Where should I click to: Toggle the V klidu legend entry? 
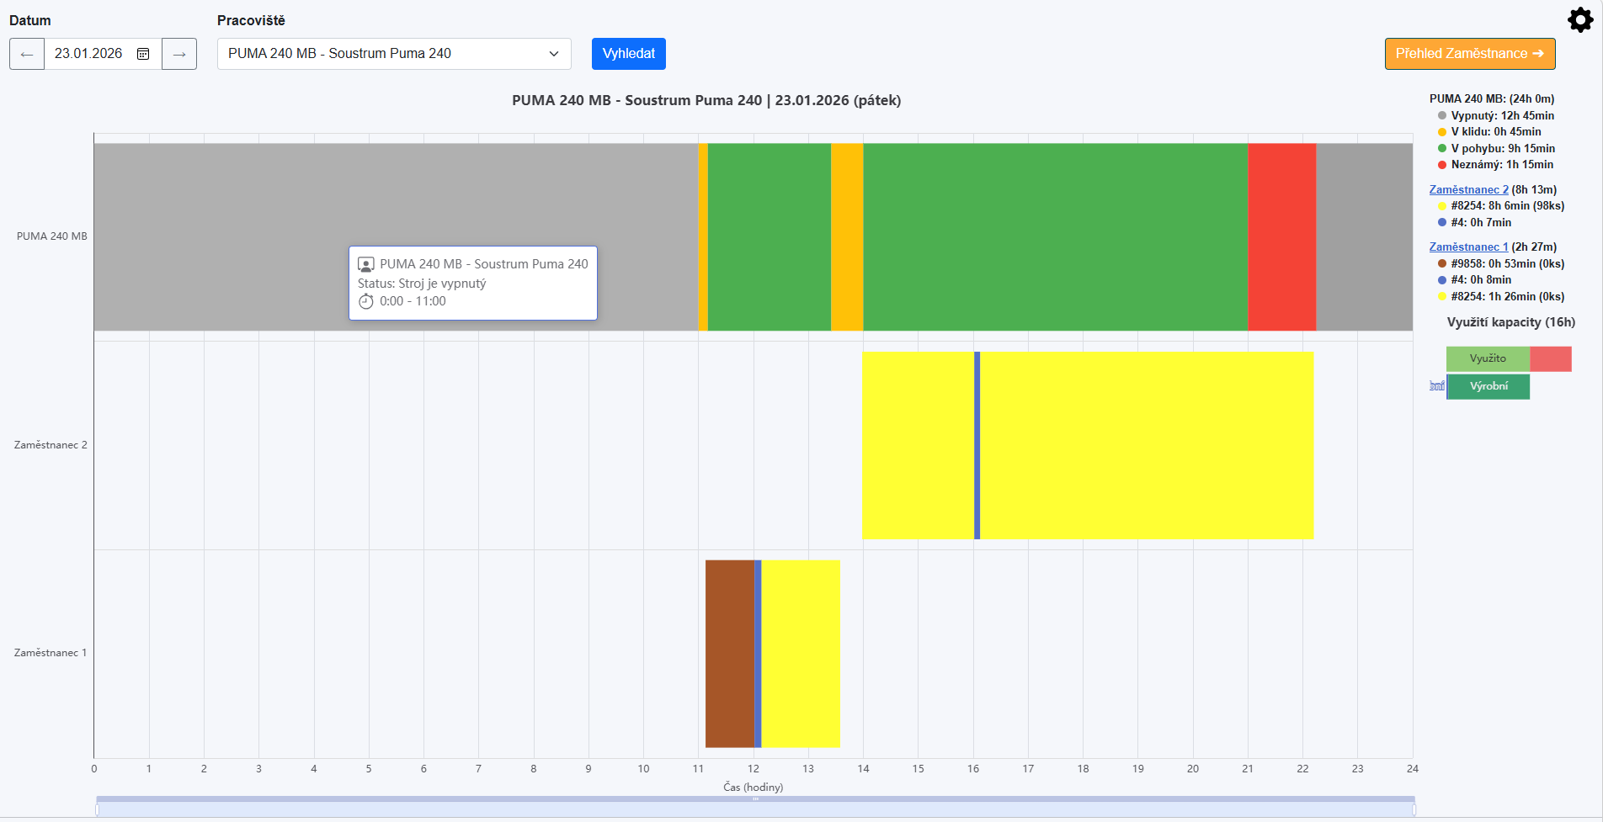click(1495, 132)
